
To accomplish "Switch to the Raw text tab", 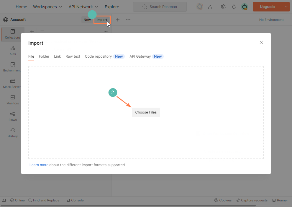I will point(73,56).
